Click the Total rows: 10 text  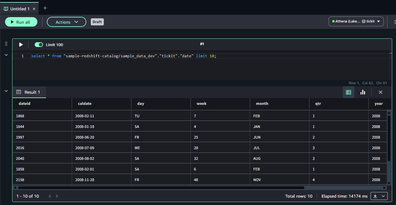coord(299,196)
